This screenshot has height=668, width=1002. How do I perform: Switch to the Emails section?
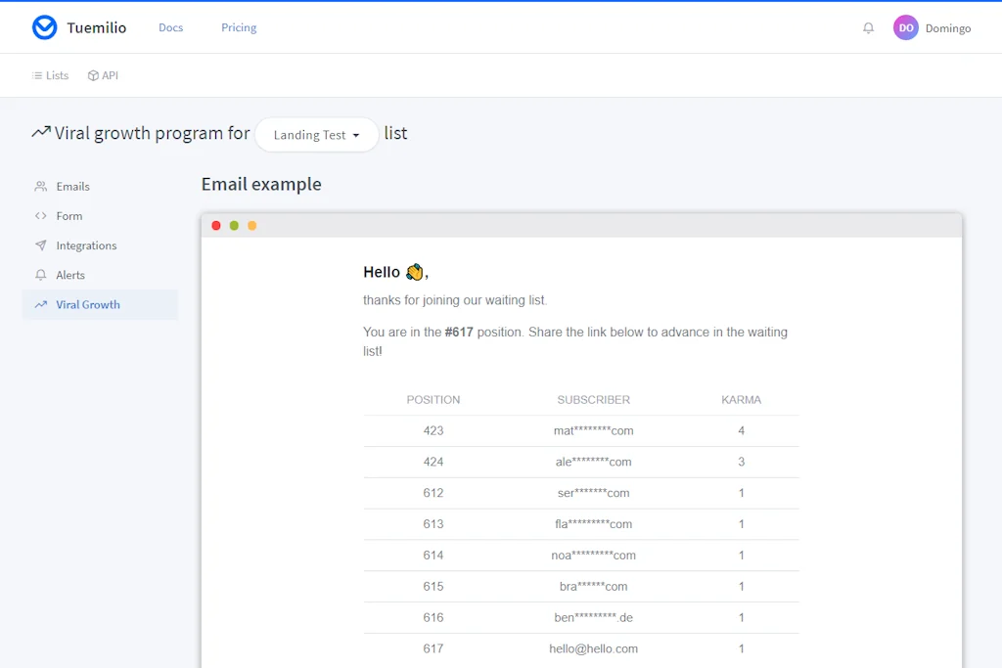tap(72, 186)
